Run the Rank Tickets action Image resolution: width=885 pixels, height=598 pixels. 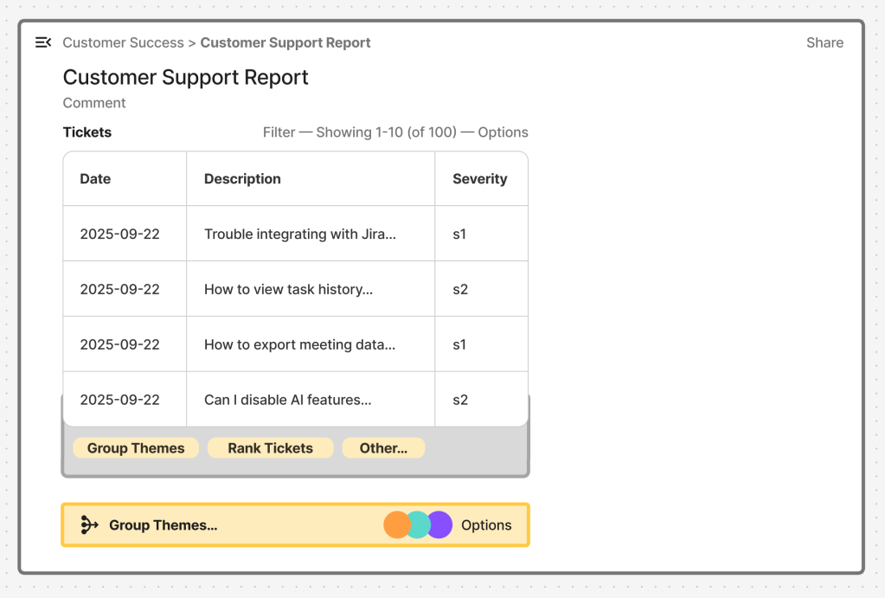click(x=270, y=447)
